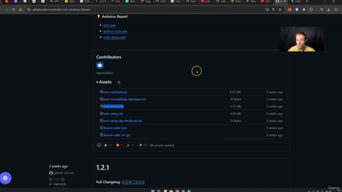The height and width of the screenshot is (192, 342).
Task: Open the zoom magnifier icon in address bar
Action: [274, 10]
